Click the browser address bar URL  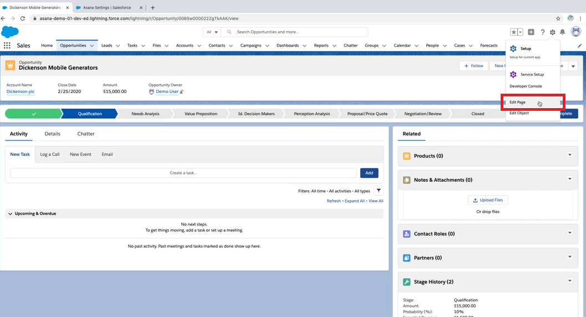139,18
